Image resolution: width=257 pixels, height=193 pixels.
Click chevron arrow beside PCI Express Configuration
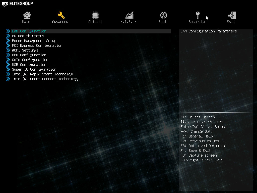coord(8,45)
